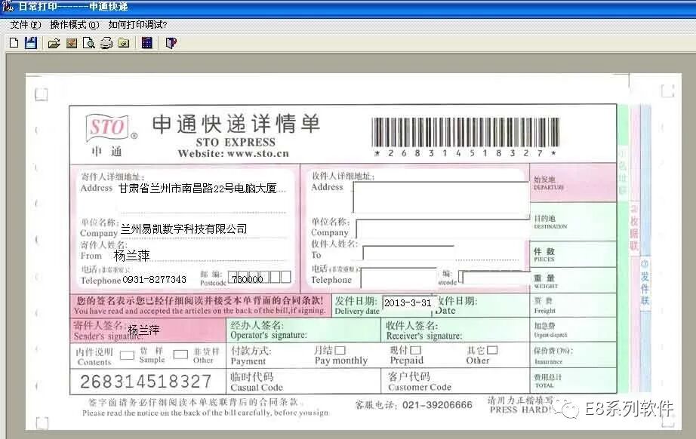The width and height of the screenshot is (696, 439).
Task: Click the Printer icon to print
Action: coord(106,43)
